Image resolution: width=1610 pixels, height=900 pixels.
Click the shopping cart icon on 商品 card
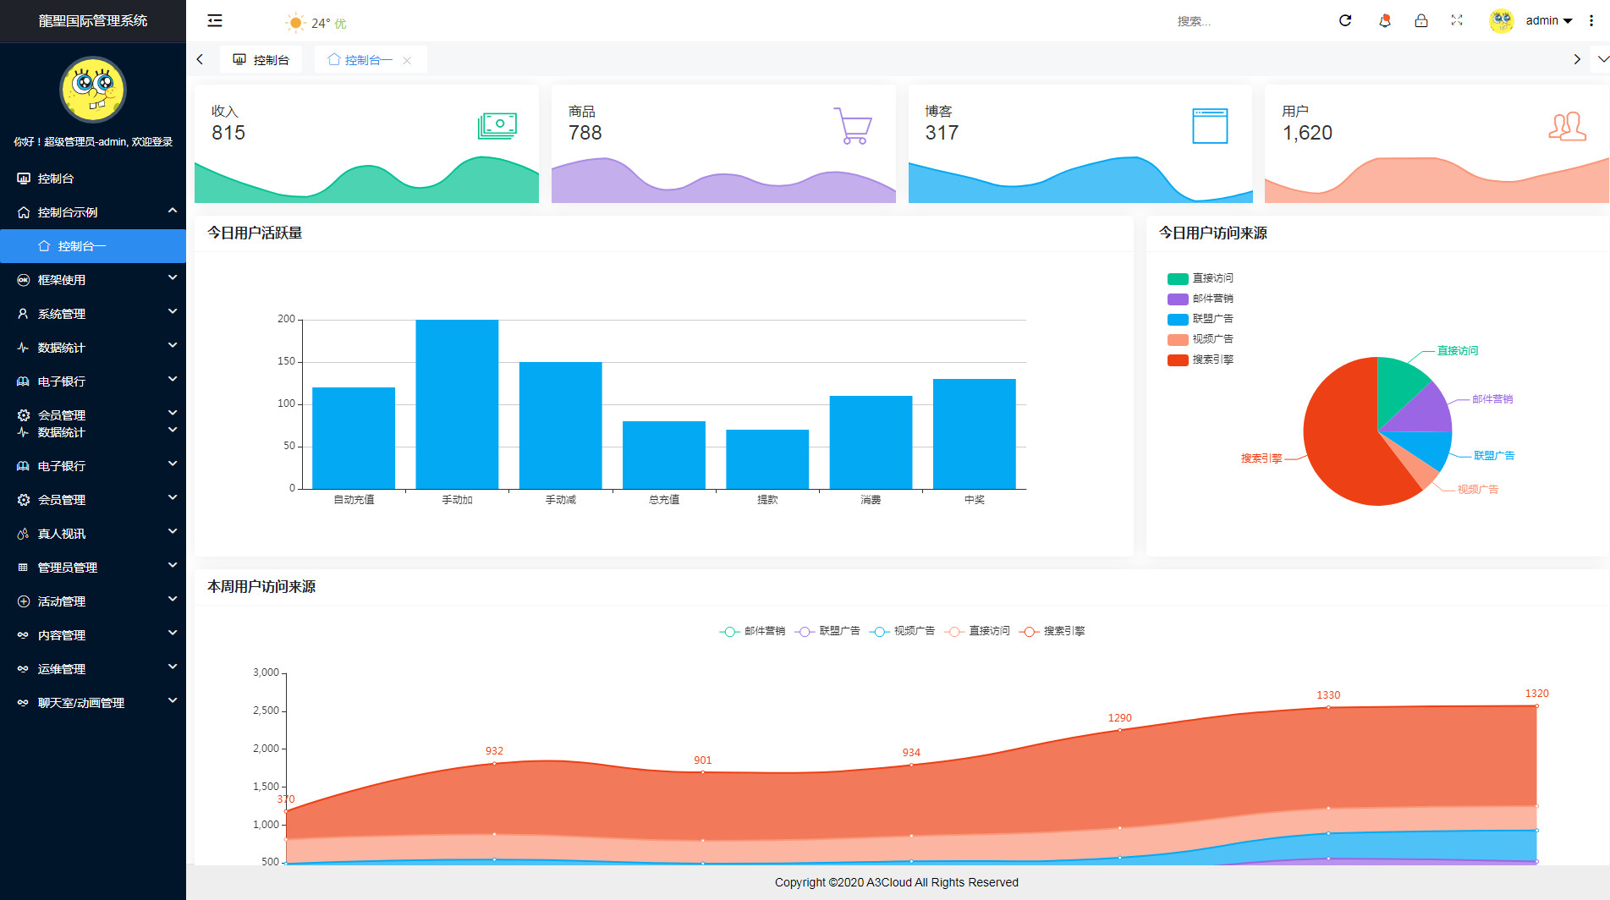pos(853,126)
